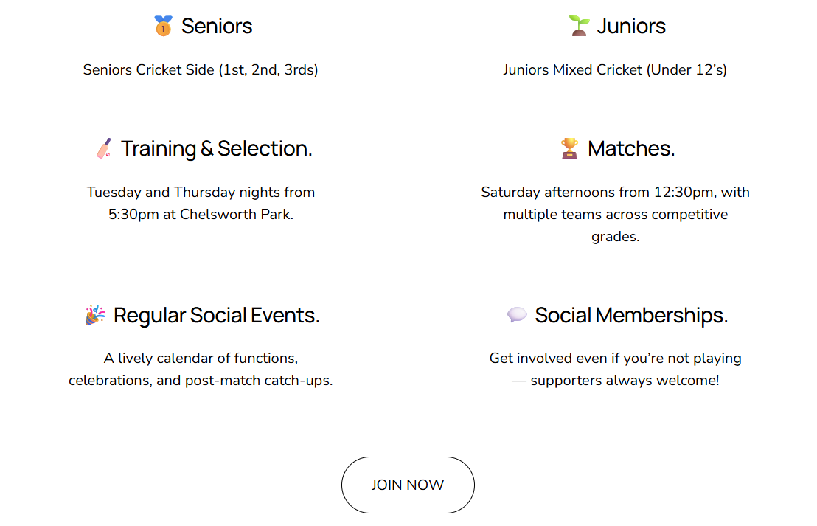Click the seedling icon beside Juniors
The width and height of the screenshot is (817, 526).
click(579, 27)
